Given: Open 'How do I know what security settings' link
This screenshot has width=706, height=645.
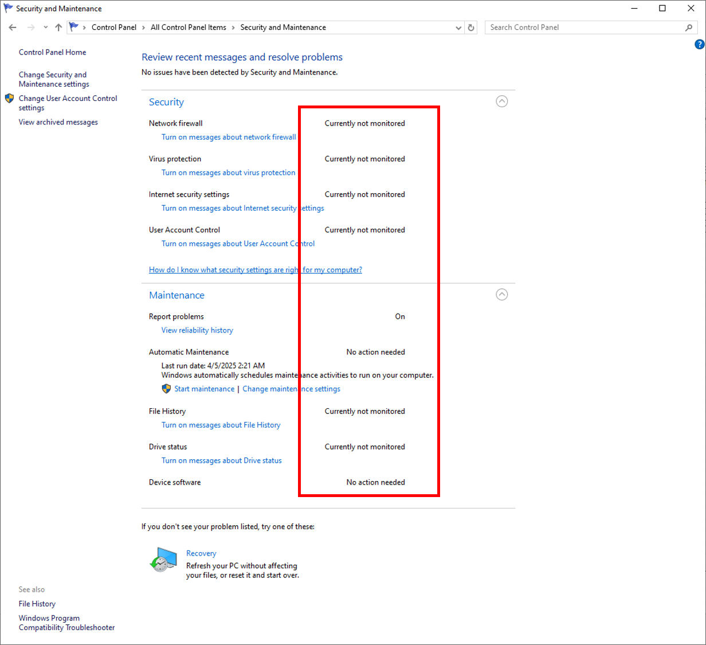Looking at the screenshot, I should (256, 270).
